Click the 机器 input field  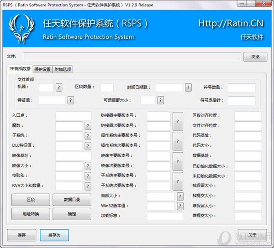tap(46, 88)
